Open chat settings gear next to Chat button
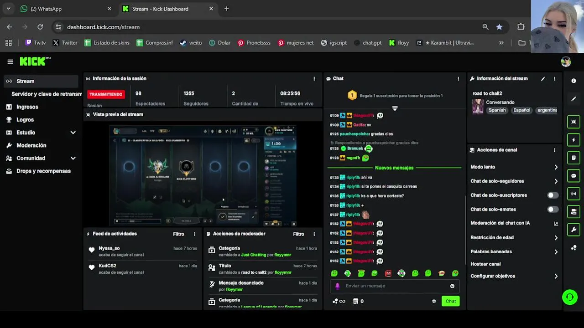 click(x=434, y=301)
